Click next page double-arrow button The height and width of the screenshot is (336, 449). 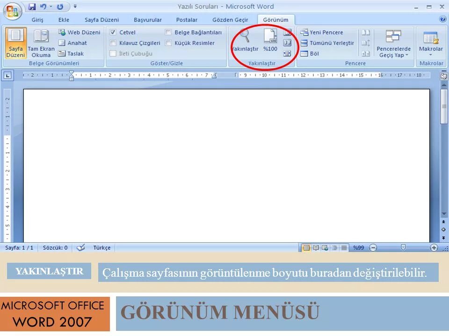click(443, 238)
